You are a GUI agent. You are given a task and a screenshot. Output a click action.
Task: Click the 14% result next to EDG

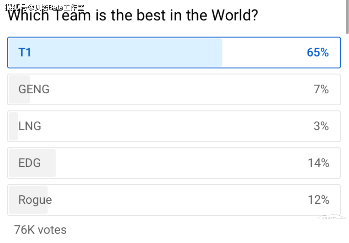319,163
